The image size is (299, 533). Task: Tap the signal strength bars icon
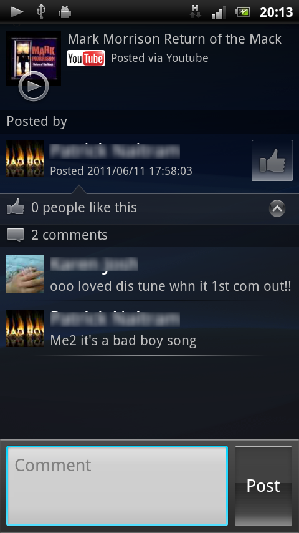tap(219, 12)
